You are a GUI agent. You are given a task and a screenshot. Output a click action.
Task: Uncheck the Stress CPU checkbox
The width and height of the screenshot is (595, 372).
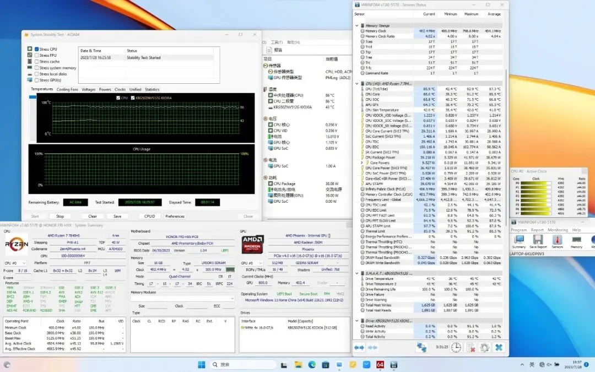pos(37,49)
